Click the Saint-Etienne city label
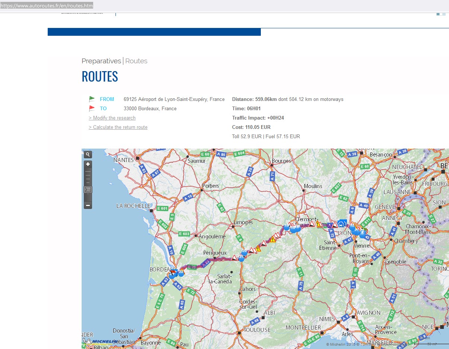 click(x=328, y=245)
